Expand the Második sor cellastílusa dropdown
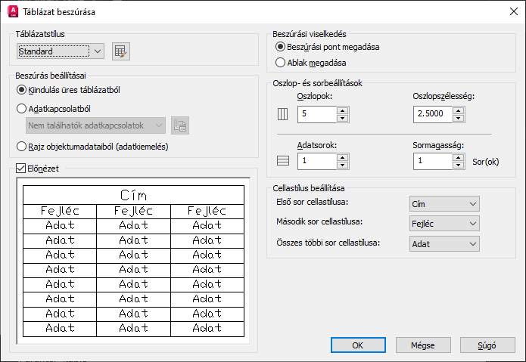 tap(444, 224)
